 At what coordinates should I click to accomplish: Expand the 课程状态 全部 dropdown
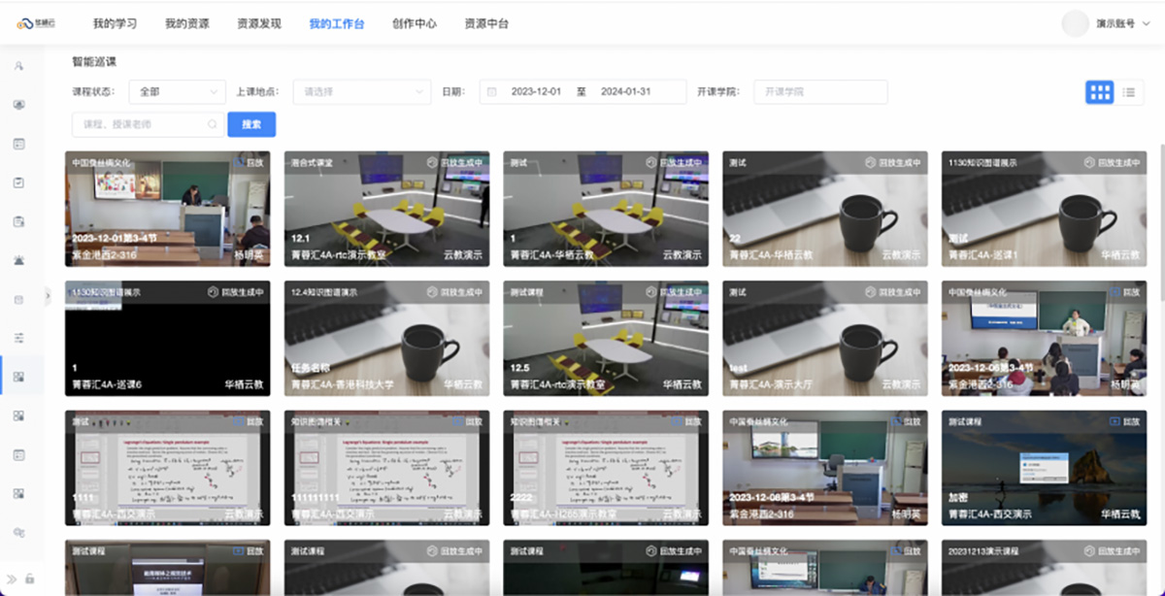coord(176,92)
